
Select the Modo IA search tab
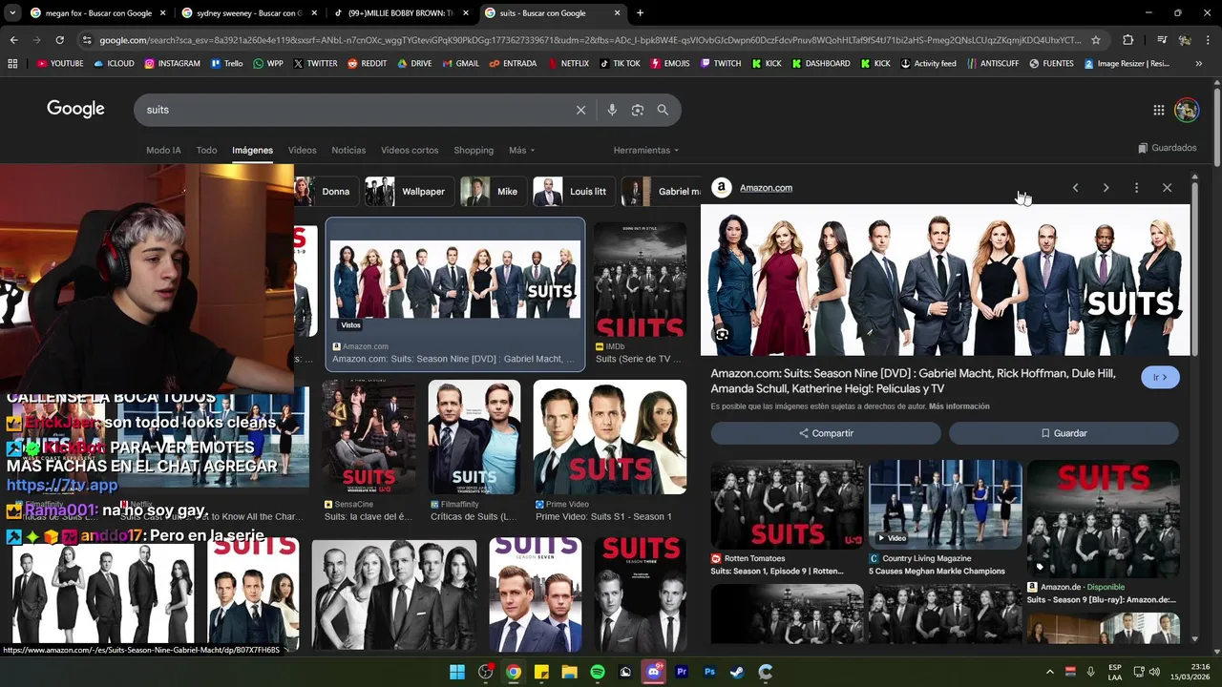(163, 150)
